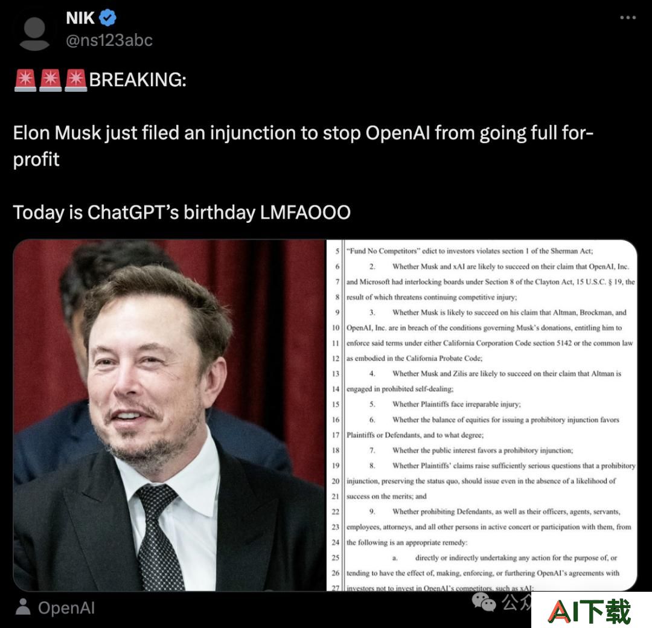652x628 pixels.
Task: Click the 'Elon Musk just filed an injunction' sentence
Action: pos(303,146)
